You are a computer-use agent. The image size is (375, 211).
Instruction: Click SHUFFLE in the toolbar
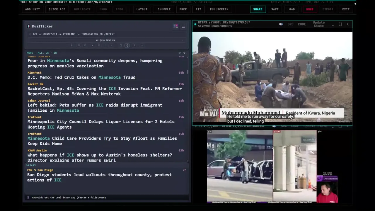pyautogui.click(x=164, y=9)
